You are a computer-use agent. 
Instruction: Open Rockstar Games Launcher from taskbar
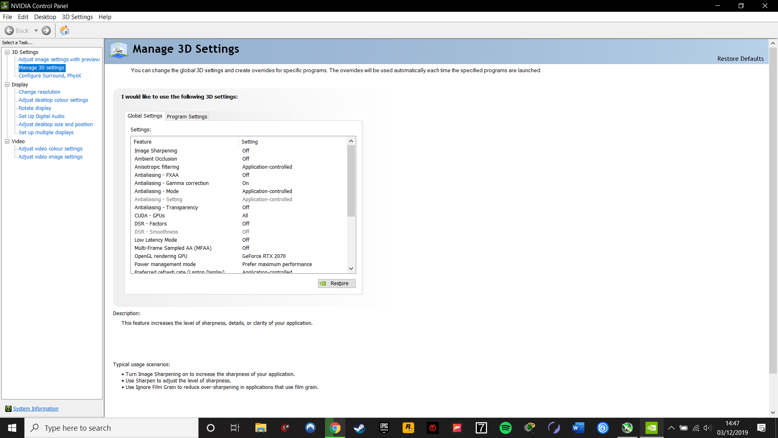(x=408, y=428)
